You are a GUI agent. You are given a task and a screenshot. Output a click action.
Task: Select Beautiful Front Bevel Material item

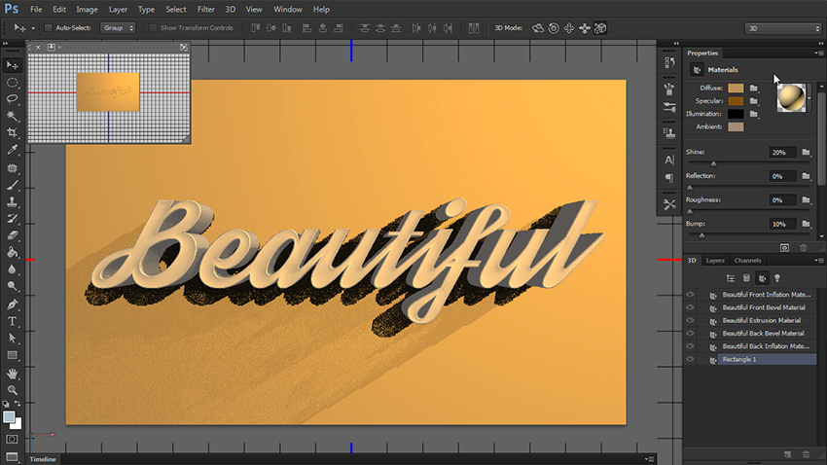click(765, 307)
